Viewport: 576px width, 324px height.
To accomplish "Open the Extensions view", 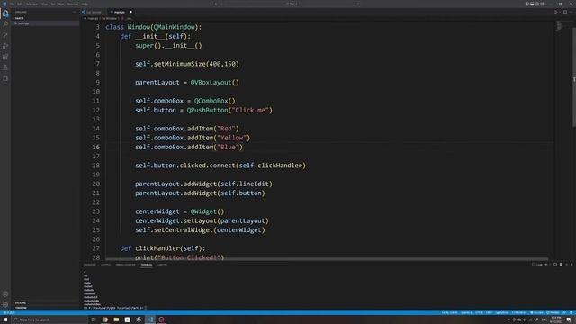I will 5,57.
